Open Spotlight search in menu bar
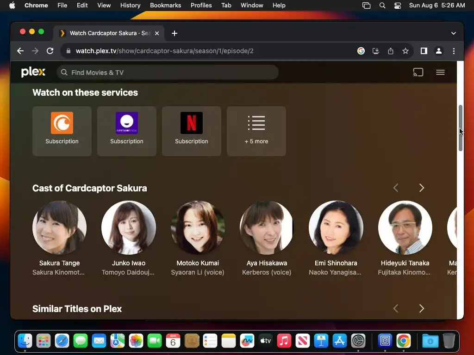This screenshot has height=355, width=474. [x=382, y=5]
